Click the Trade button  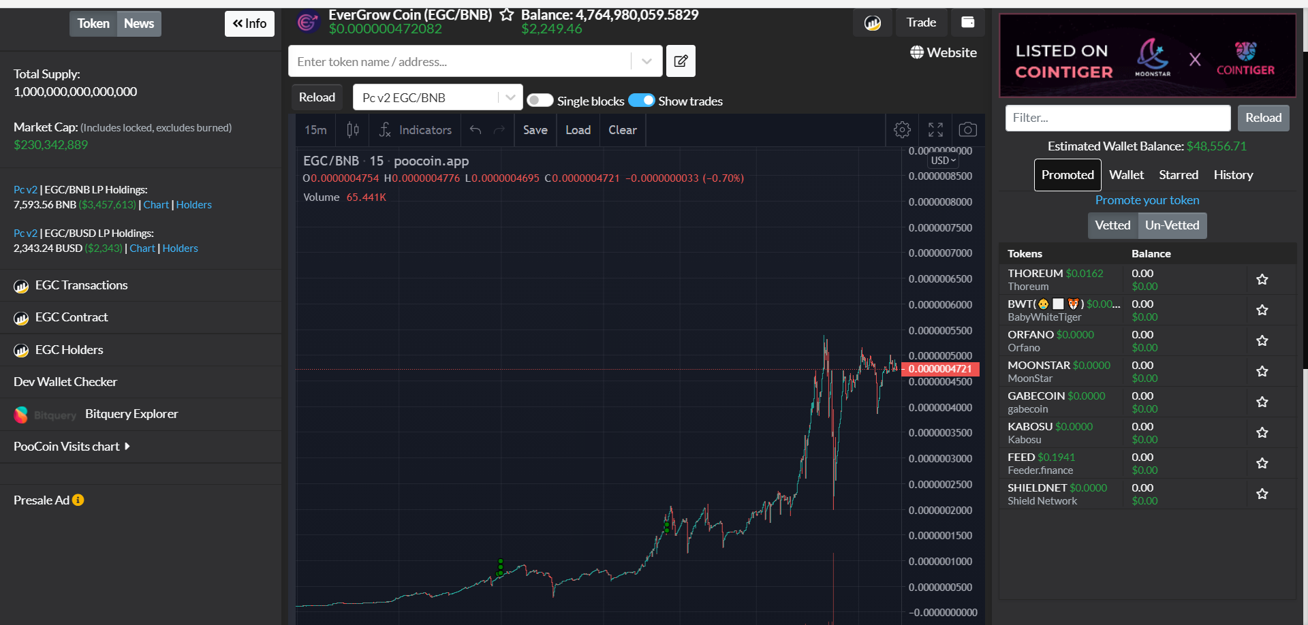point(921,22)
